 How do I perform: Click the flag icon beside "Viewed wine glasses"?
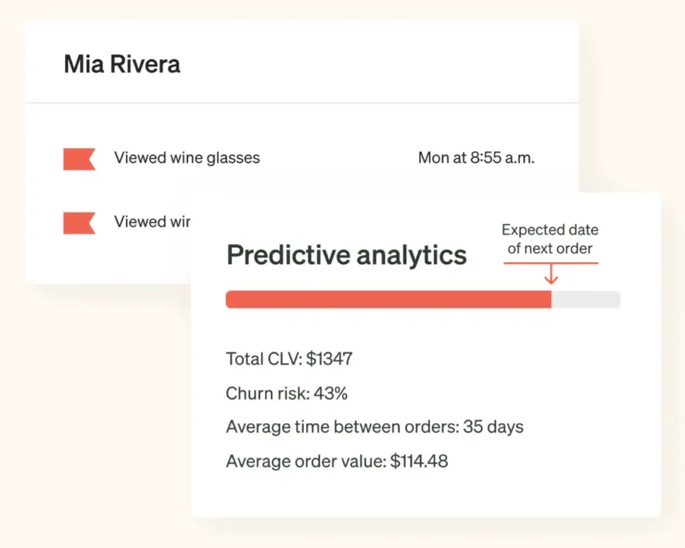[79, 158]
